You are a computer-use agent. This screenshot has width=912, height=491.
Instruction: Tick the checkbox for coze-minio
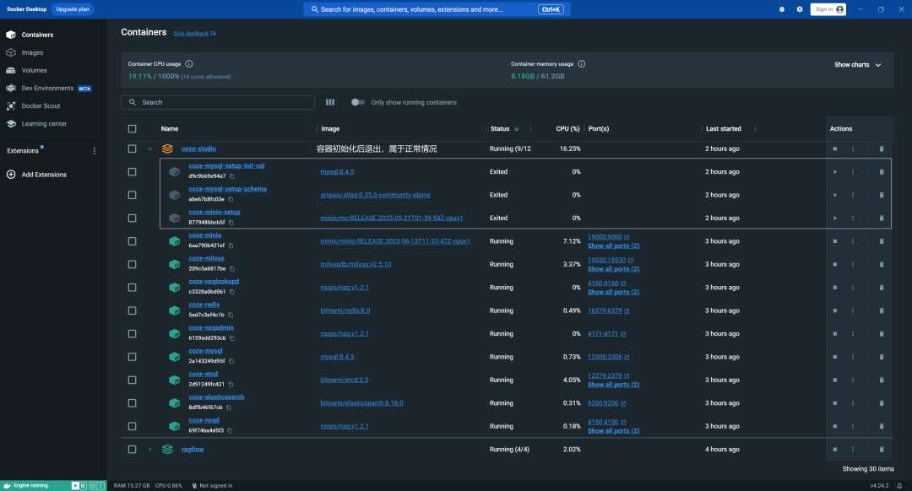click(132, 241)
